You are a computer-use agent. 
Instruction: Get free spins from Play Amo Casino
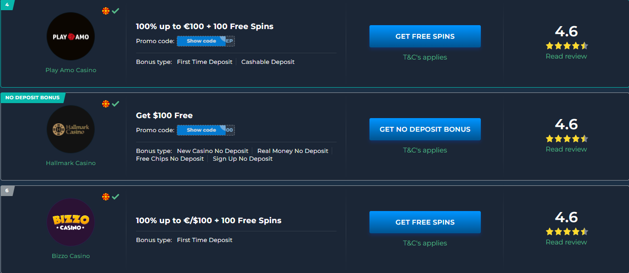(425, 36)
